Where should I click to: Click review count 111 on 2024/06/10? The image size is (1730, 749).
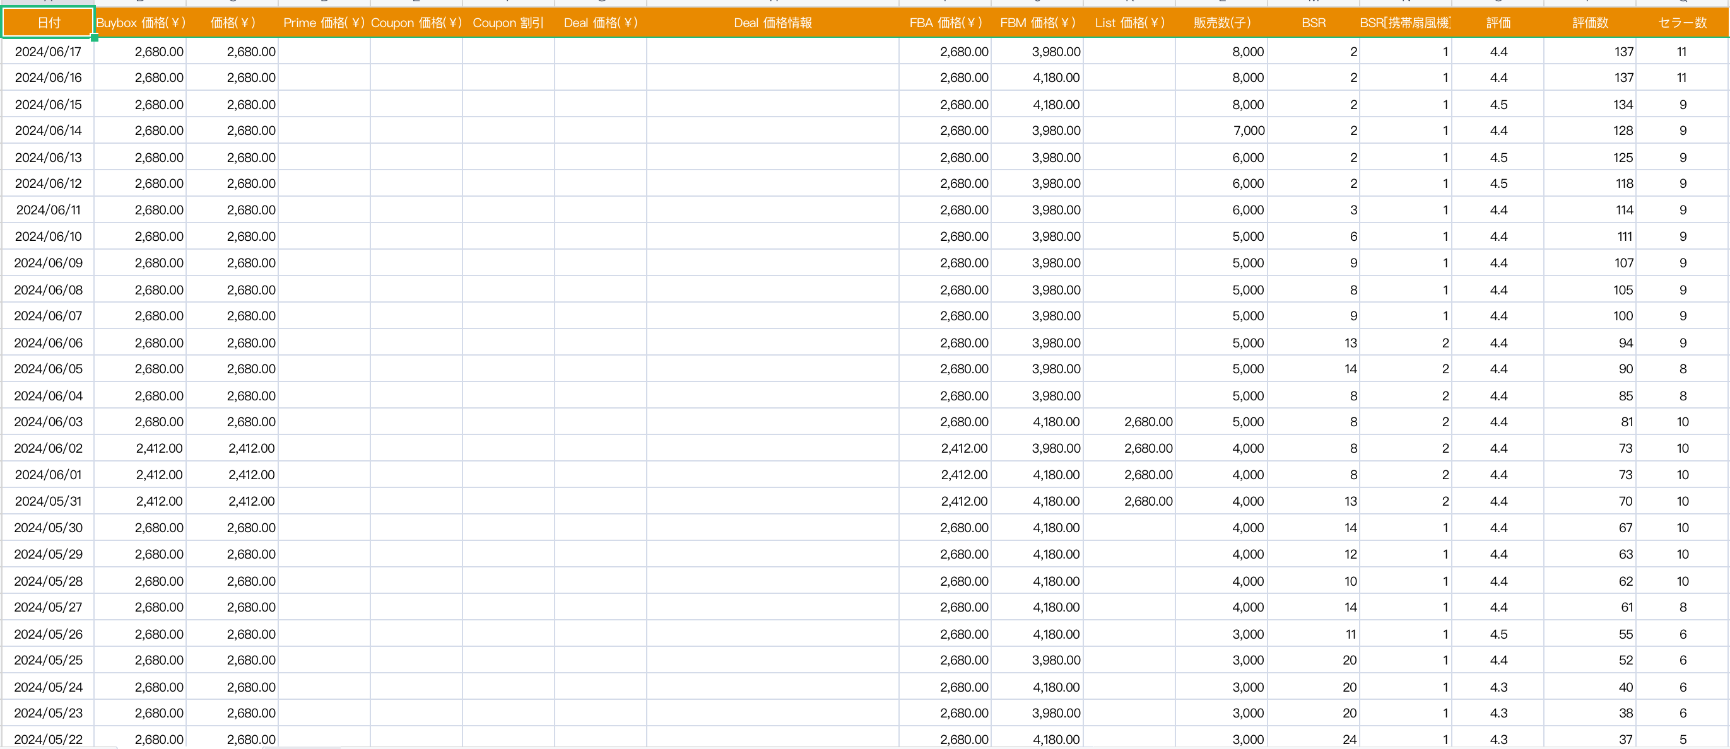[x=1590, y=236]
